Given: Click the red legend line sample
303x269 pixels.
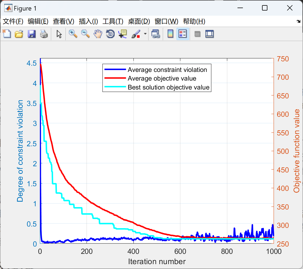Looking at the screenshot, I should tap(115, 78).
